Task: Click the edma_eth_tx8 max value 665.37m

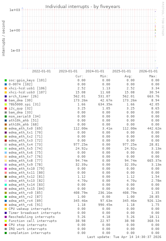Action: [154, 160]
